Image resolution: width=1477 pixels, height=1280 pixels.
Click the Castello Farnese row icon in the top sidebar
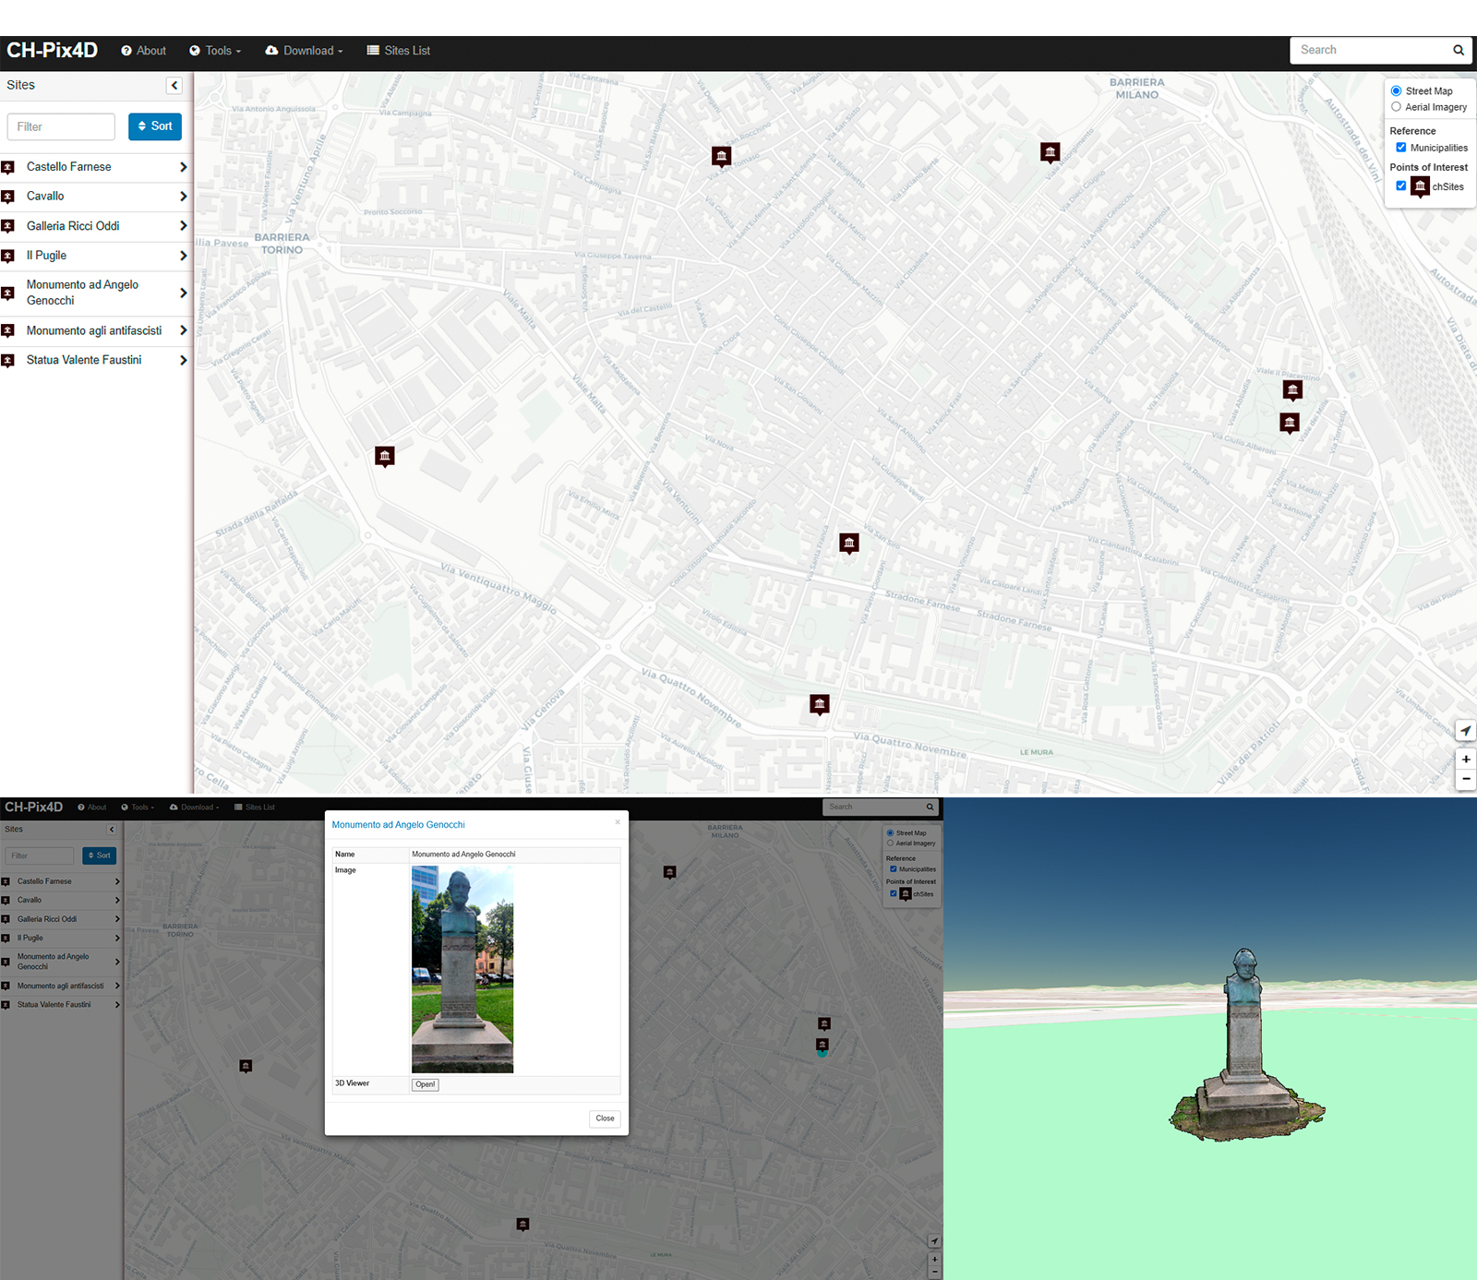[8, 167]
